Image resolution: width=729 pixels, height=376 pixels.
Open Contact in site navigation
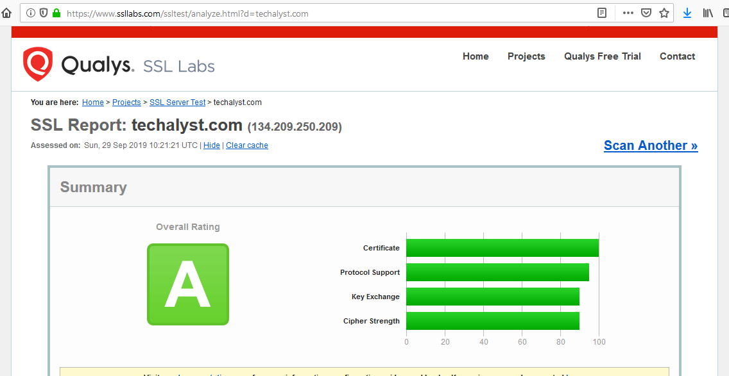[x=678, y=56]
